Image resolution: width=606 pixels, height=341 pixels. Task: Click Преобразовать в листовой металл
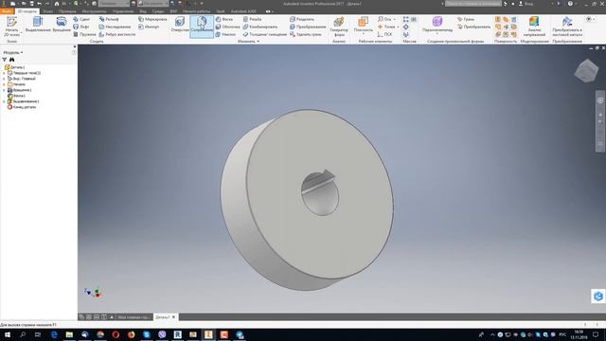click(x=567, y=27)
